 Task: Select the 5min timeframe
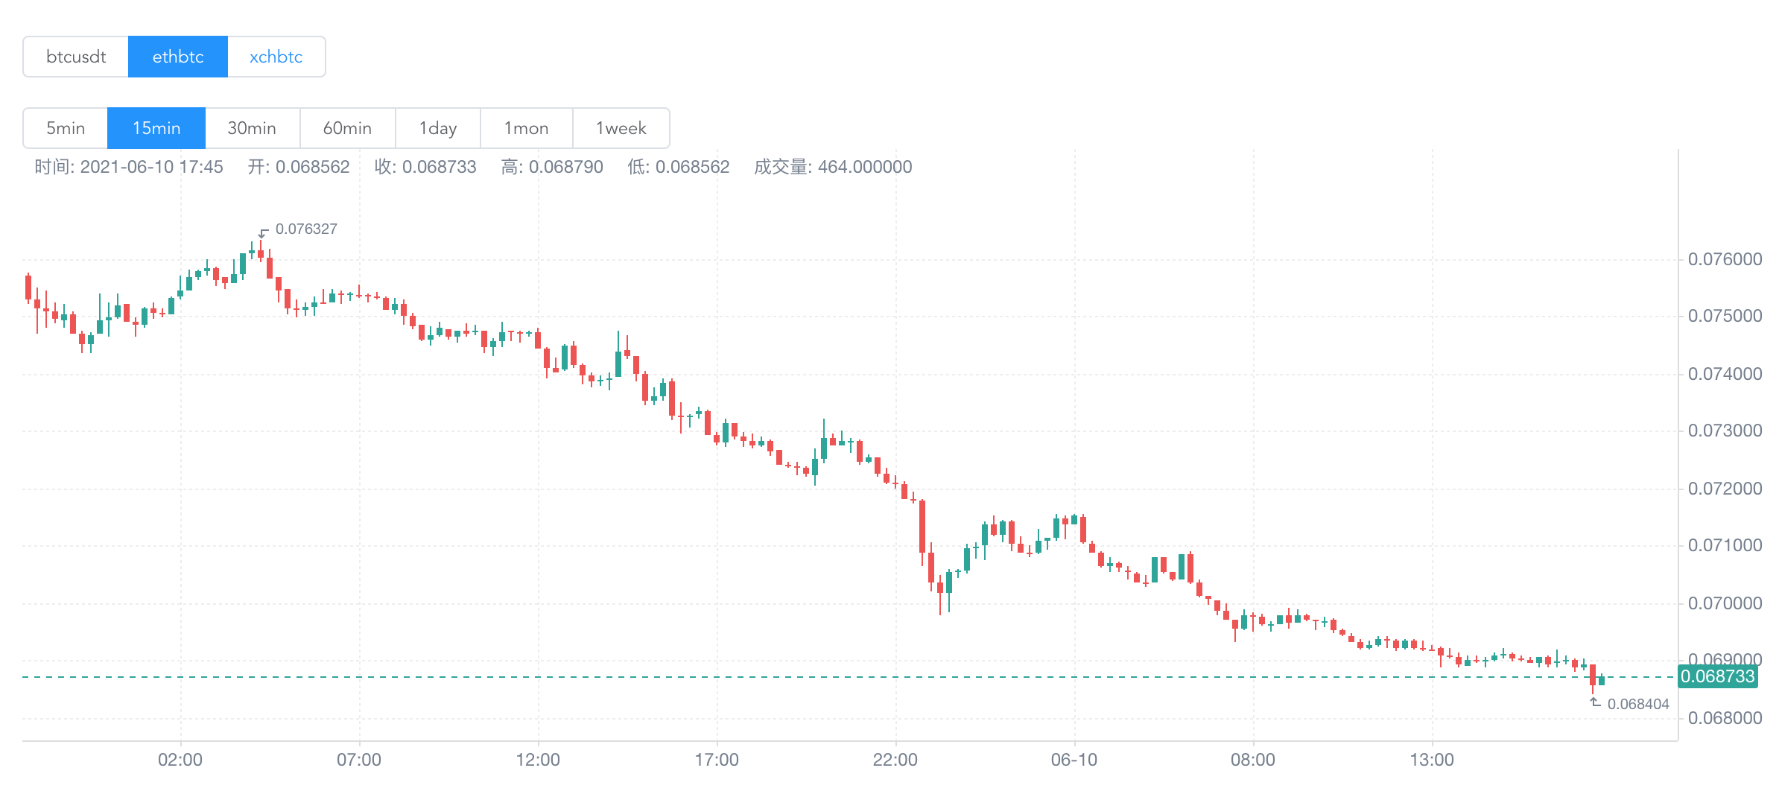(x=65, y=127)
